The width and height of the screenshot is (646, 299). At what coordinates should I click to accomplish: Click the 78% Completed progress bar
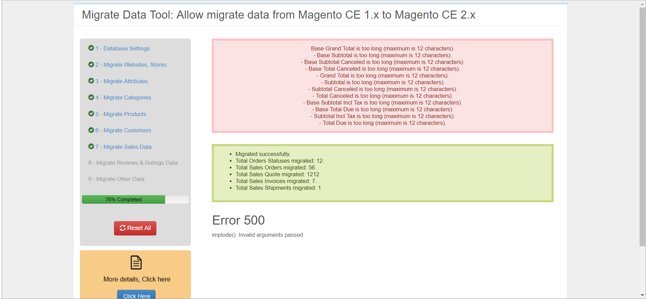135,200
